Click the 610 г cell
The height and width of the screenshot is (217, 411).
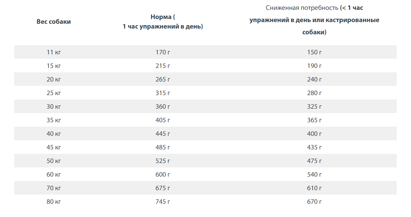pyautogui.click(x=314, y=188)
